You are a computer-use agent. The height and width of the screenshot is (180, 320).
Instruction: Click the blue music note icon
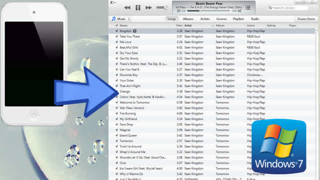[113, 19]
